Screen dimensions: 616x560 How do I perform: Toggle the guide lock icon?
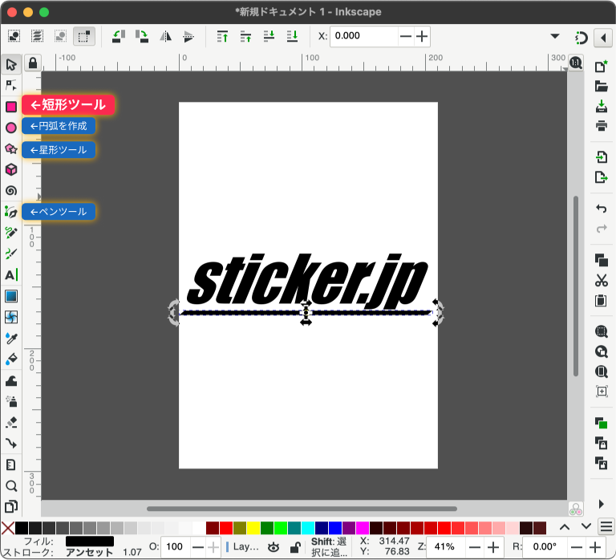pos(33,63)
